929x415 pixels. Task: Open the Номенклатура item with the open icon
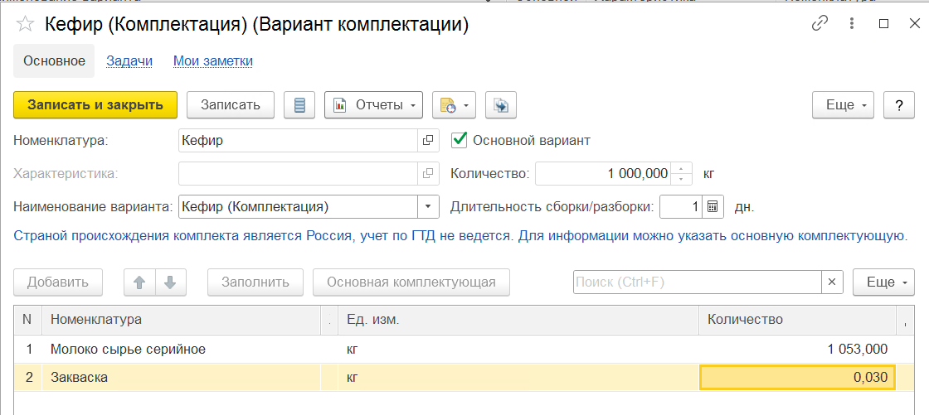coord(428,140)
